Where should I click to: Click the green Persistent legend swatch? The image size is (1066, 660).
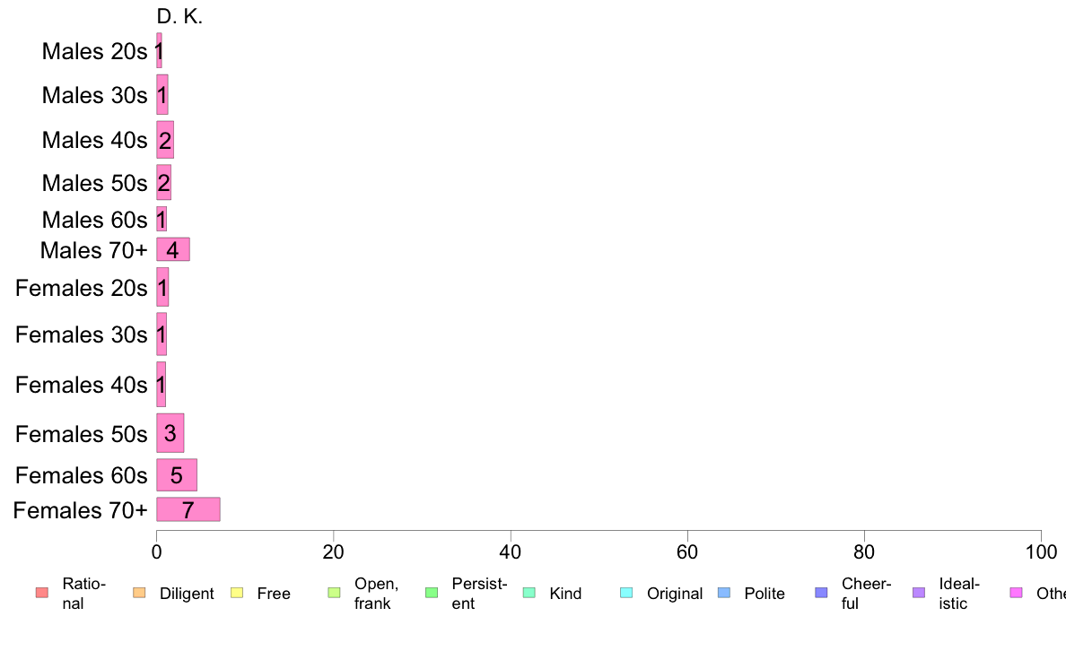431,593
